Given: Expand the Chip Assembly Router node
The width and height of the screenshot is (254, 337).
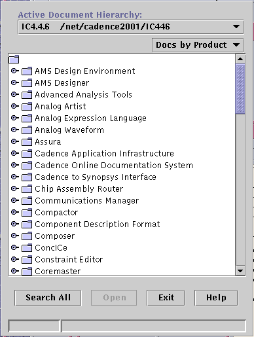Looking at the screenshot, I should coord(15,188).
